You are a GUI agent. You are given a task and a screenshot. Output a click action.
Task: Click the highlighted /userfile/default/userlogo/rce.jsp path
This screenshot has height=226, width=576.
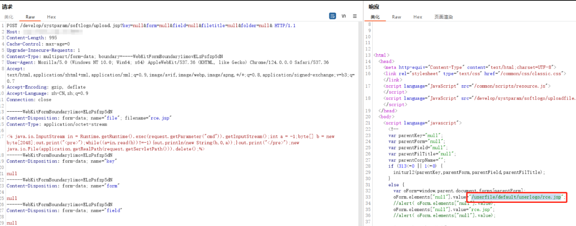coord(517,198)
